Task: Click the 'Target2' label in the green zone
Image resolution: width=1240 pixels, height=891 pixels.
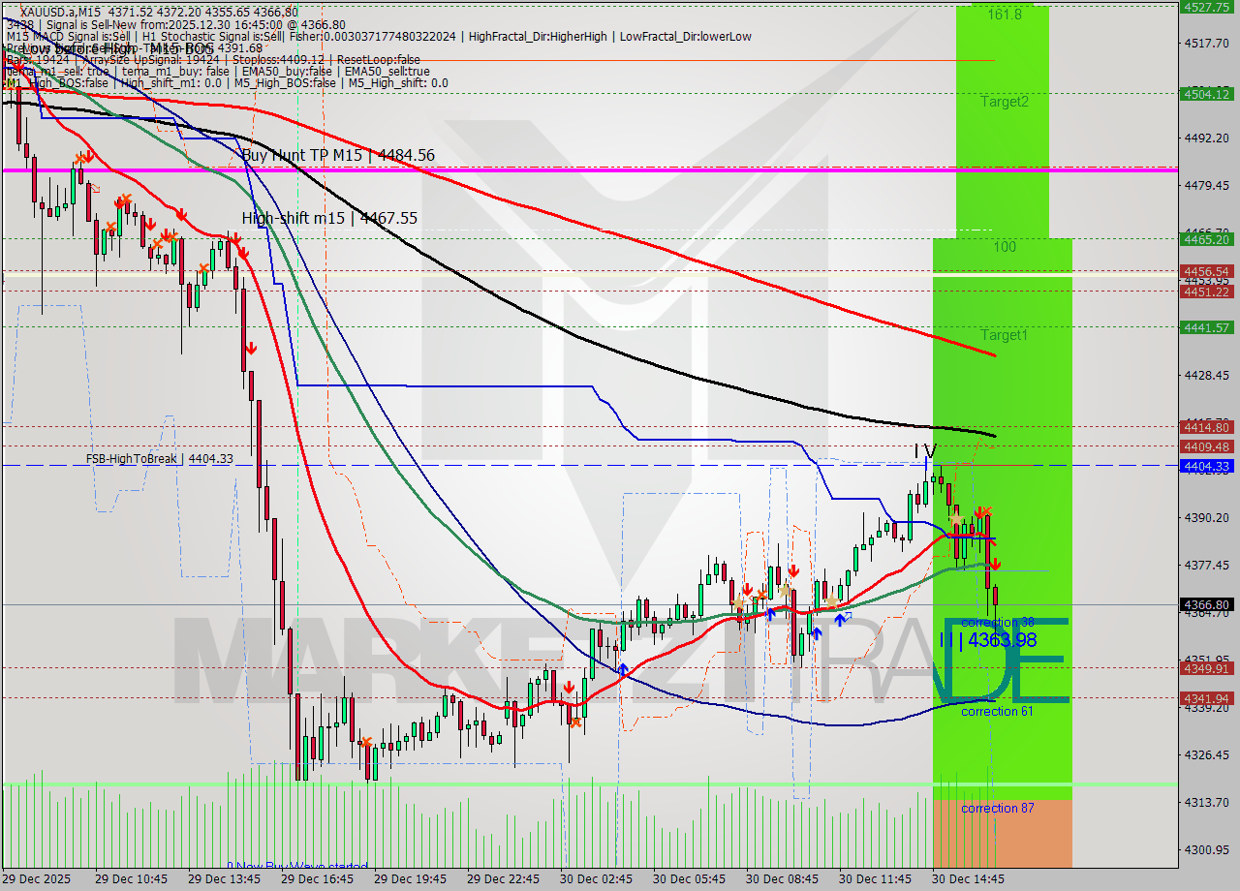Action: coord(1004,102)
